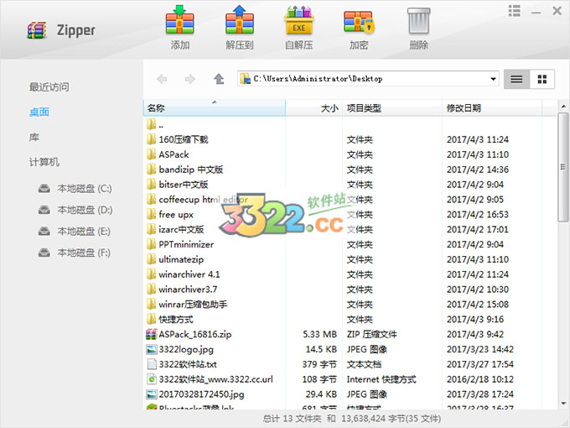Select the ASPack folder row
Viewport: 570px width, 428px height.
tap(350, 154)
